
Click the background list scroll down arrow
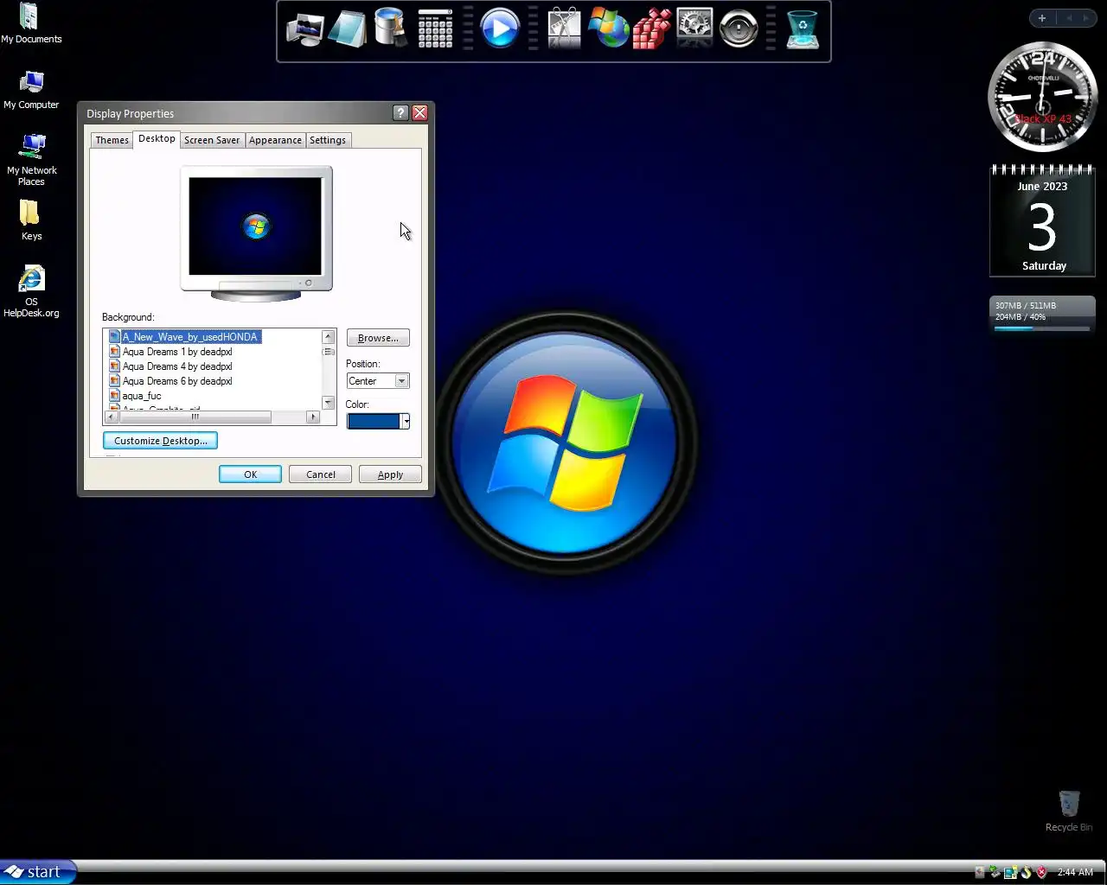tap(328, 403)
